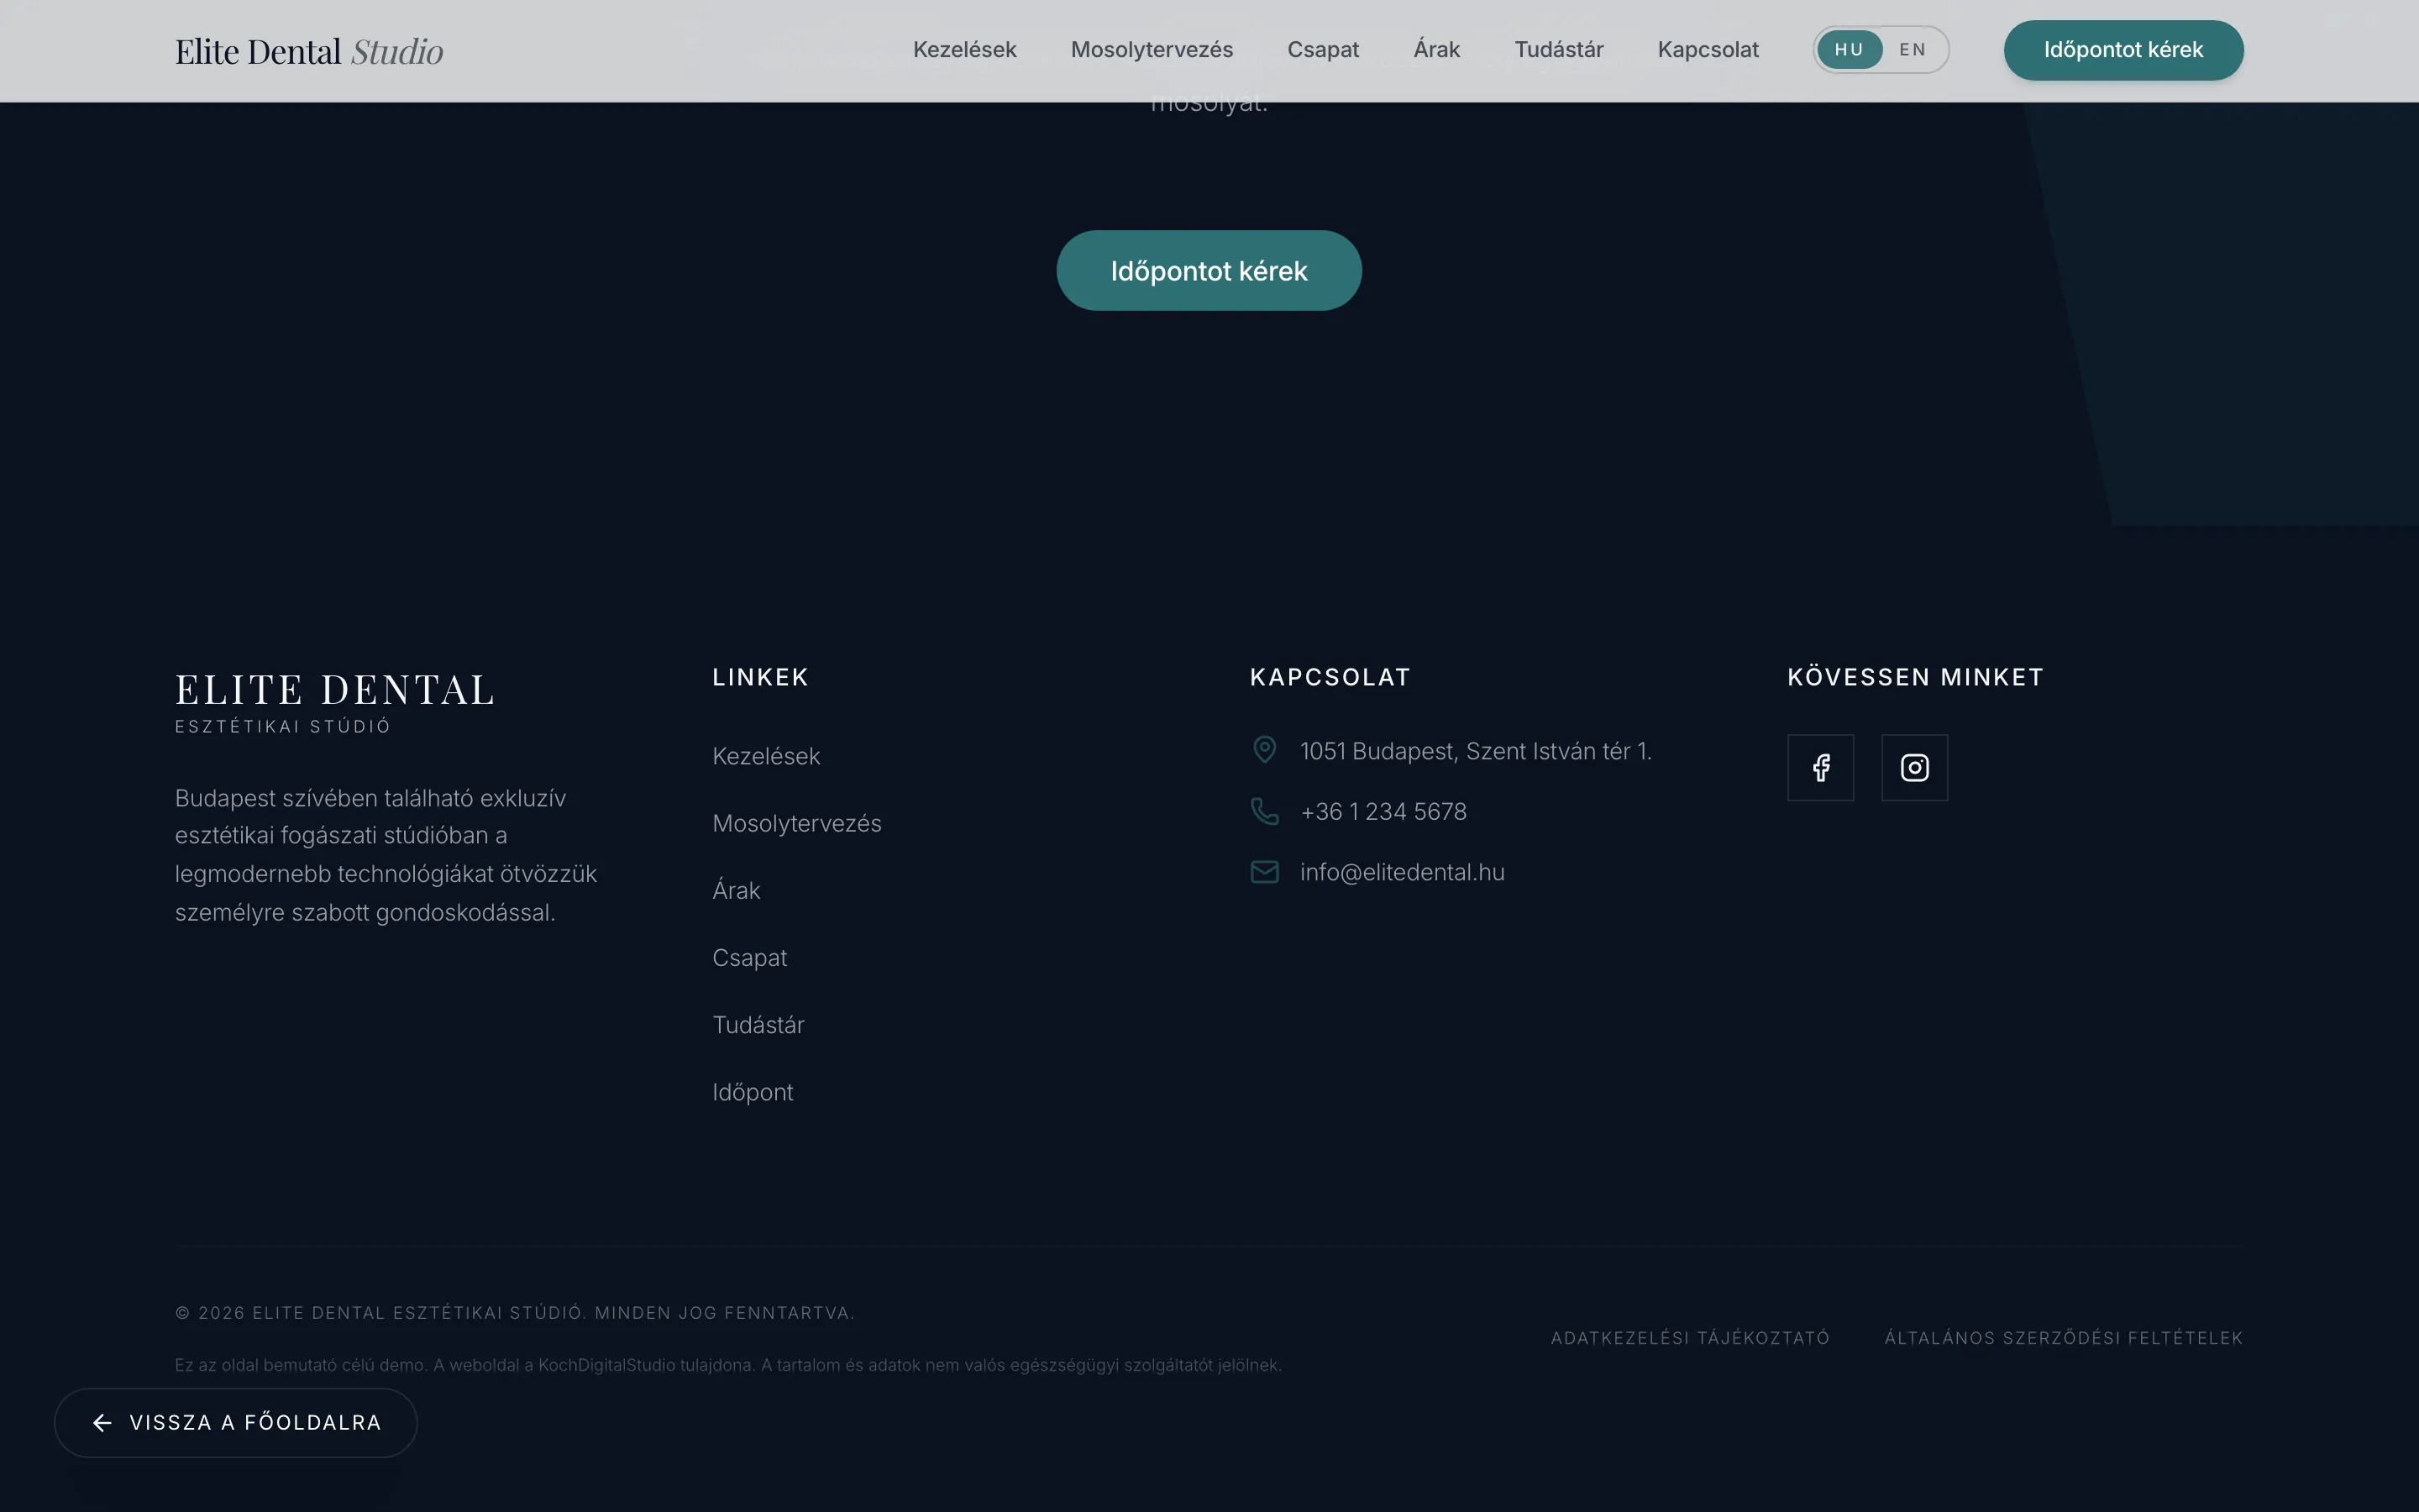Click the map pin address icon

(x=1264, y=750)
